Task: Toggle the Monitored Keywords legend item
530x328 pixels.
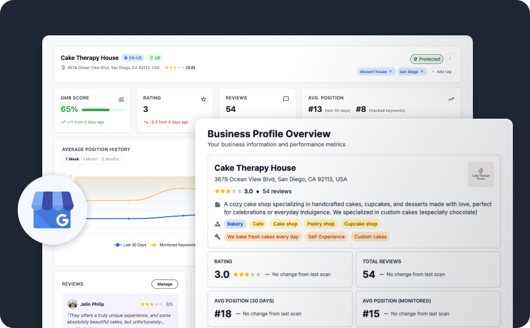Action: click(172, 245)
